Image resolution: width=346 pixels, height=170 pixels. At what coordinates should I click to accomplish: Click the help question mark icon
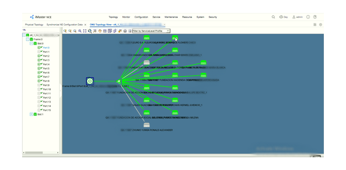[x=315, y=17]
